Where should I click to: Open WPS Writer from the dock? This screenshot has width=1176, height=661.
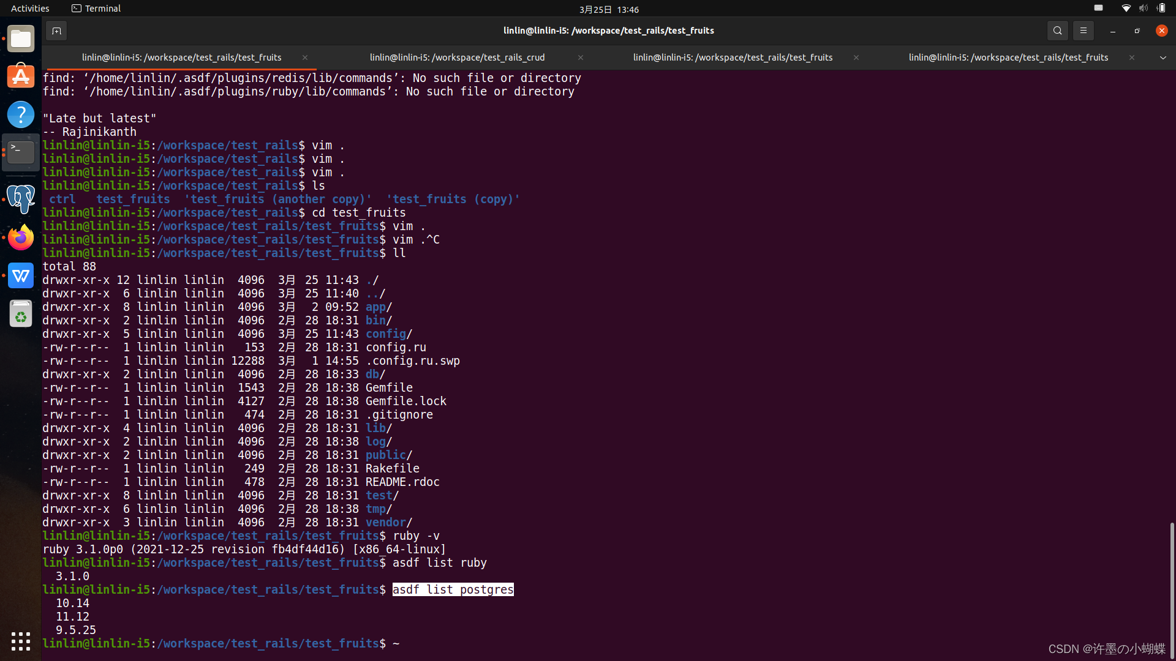tap(21, 275)
